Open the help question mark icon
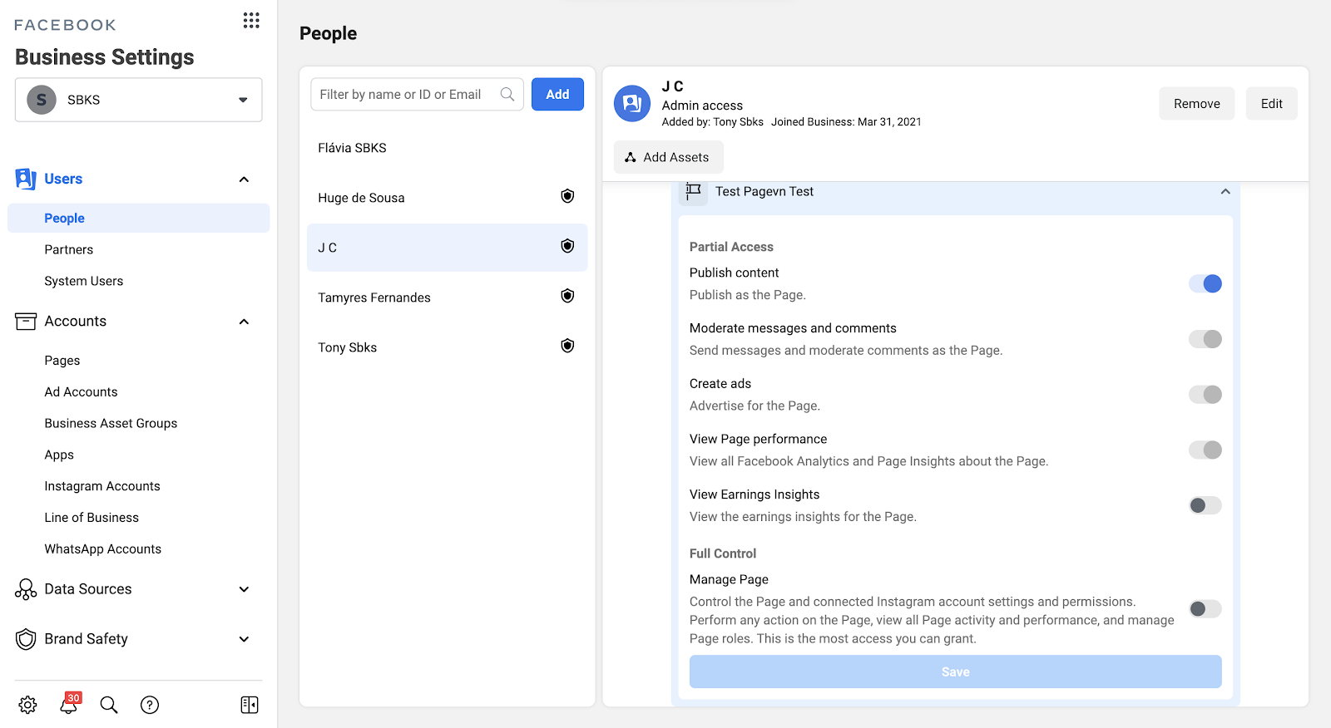Screen dimensions: 1331x728 (x=150, y=705)
